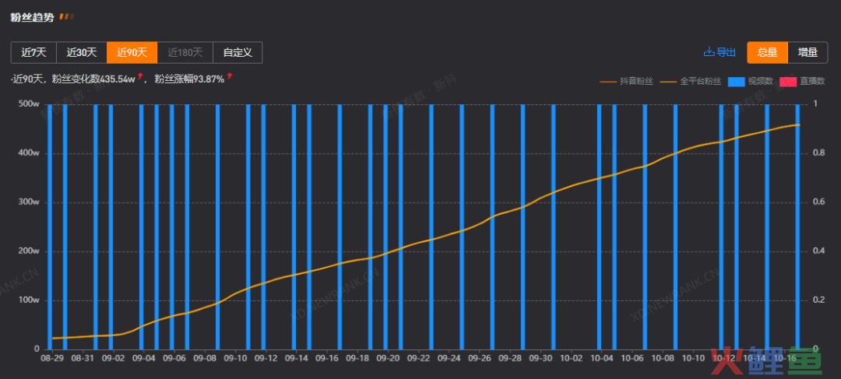Toggle the 直播数 legend entry
841x379 pixels.
click(802, 82)
